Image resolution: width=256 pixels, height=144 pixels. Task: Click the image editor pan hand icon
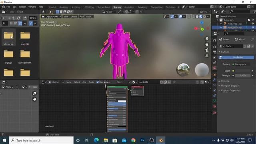pos(34,99)
